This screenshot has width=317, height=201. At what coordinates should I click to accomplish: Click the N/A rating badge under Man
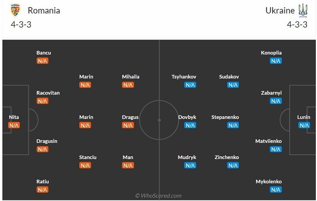[128, 166]
